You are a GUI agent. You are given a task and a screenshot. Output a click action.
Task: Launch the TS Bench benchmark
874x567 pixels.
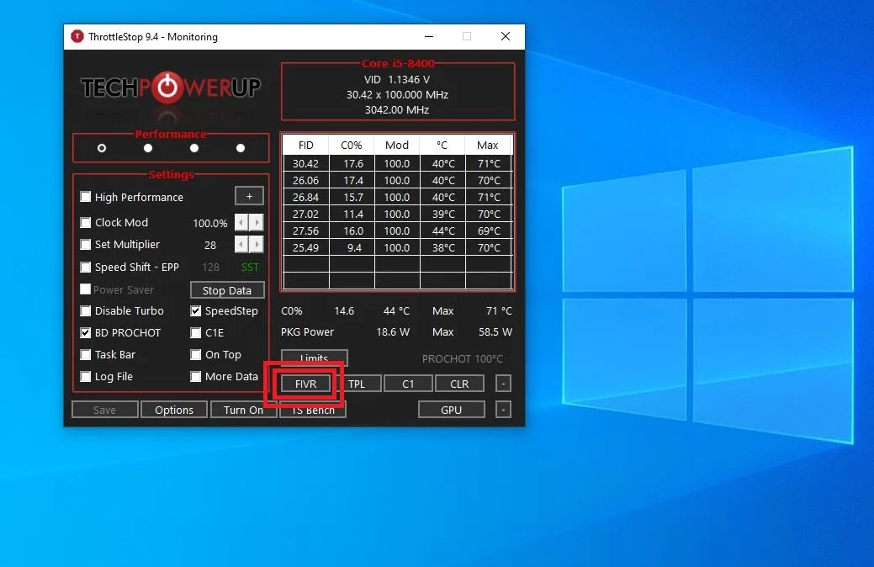tap(313, 410)
